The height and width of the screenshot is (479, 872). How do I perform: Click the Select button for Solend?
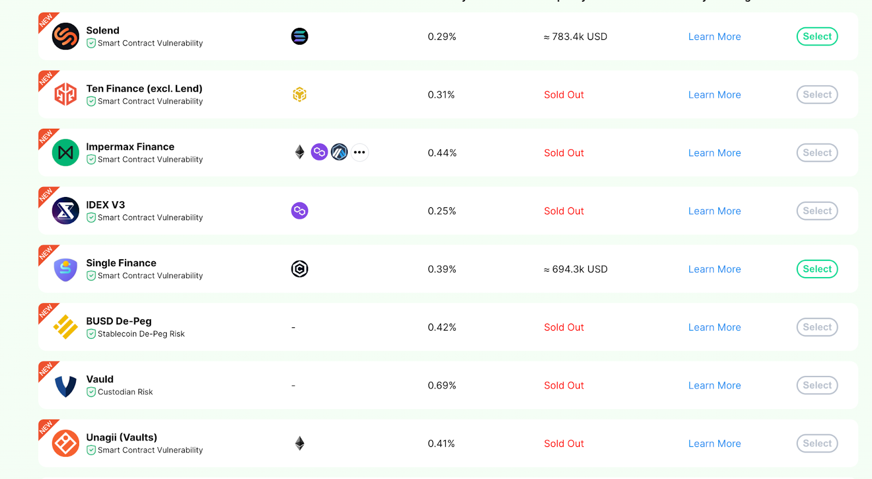tap(817, 37)
